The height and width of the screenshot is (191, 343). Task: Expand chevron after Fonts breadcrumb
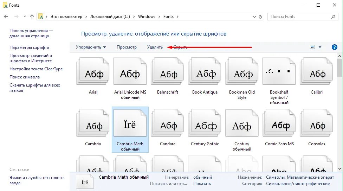click(177, 17)
